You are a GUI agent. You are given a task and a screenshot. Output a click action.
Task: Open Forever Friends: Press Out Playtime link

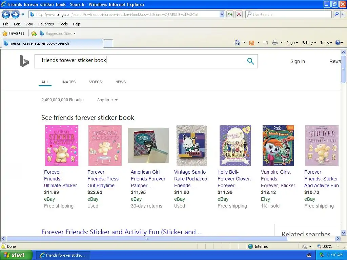(x=103, y=179)
